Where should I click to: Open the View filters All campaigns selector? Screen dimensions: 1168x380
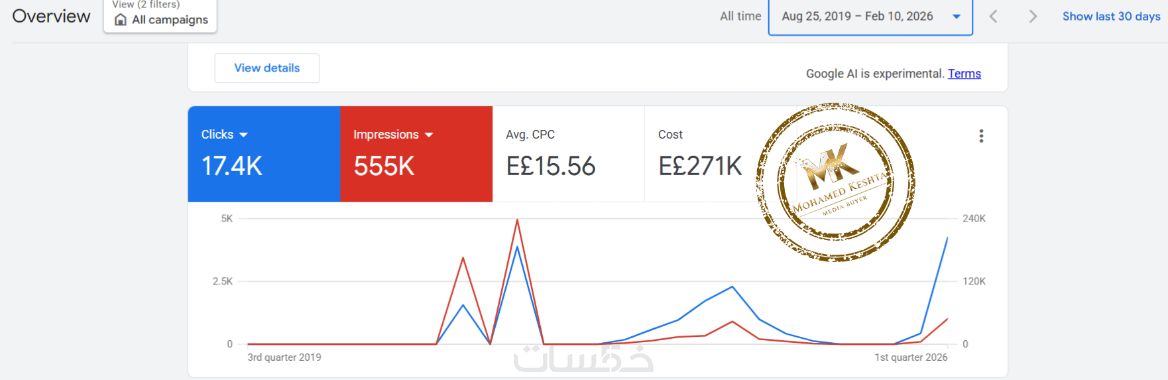pos(160,16)
